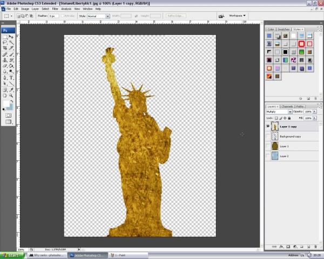Show the Layer 1 layer
Viewport: 324px width, 259px height.
pos(268,146)
